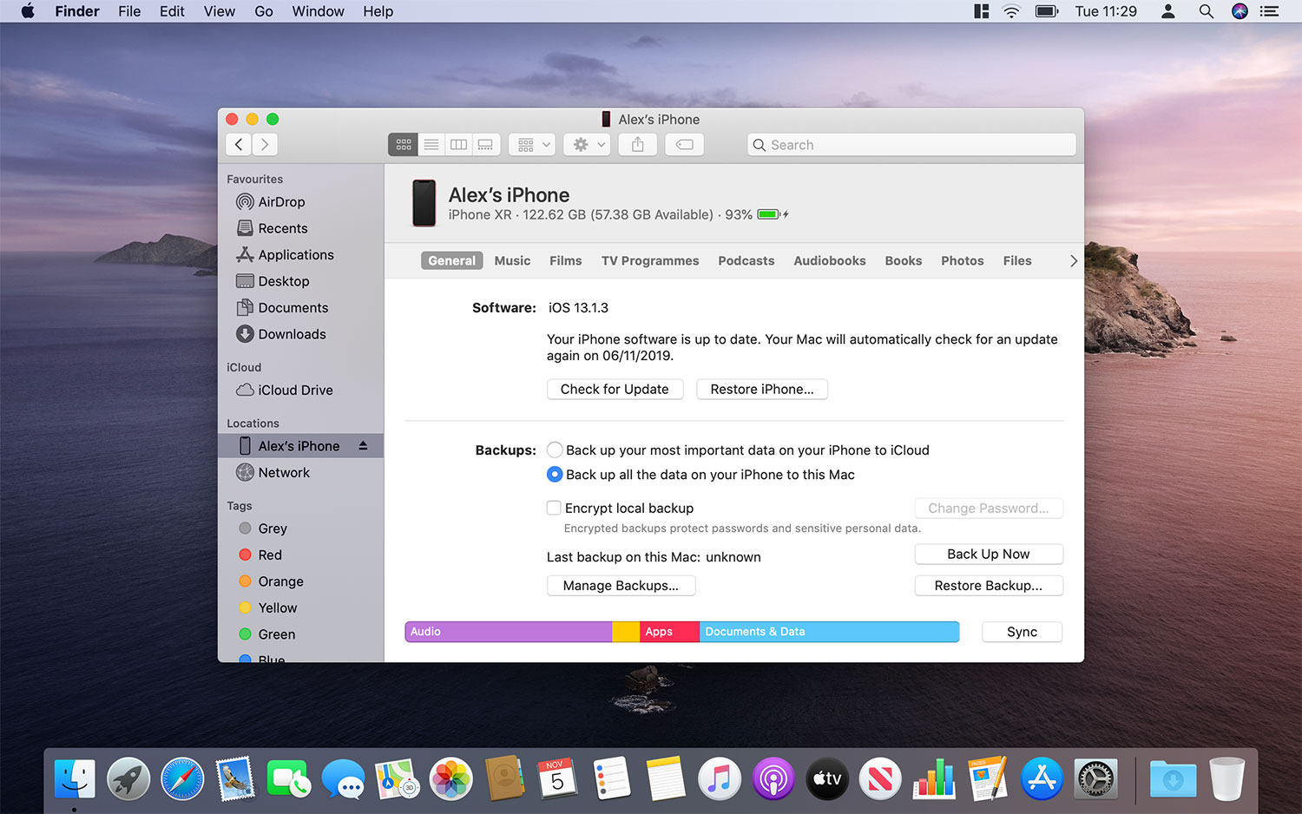Open the Music app from the Dock
The height and width of the screenshot is (814, 1302).
click(719, 778)
